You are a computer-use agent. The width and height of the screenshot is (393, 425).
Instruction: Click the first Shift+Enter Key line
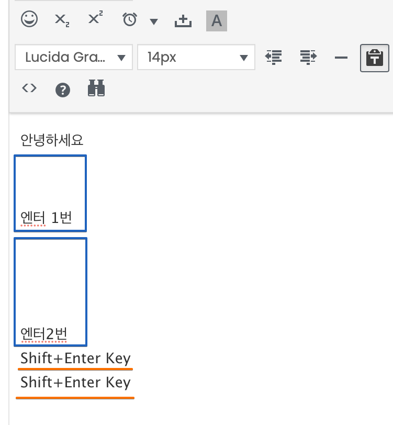pyautogui.click(x=76, y=359)
